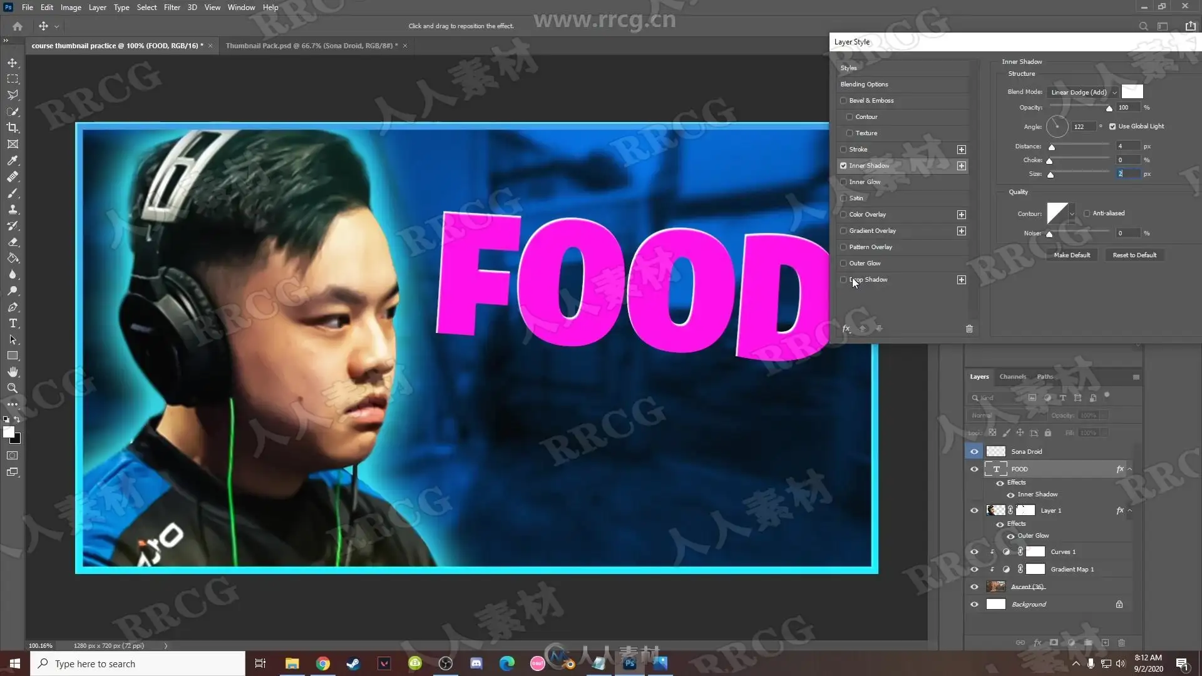Collapse the FOOD layer effects
Screen dimensions: 1202x676
1130,469
